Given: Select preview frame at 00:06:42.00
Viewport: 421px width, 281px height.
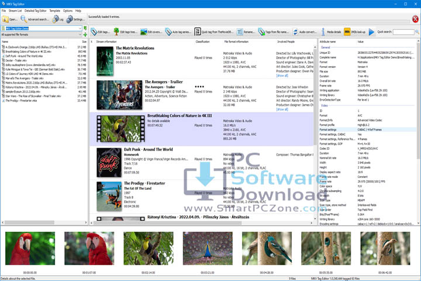Looking at the screenshot, I should (385, 248).
